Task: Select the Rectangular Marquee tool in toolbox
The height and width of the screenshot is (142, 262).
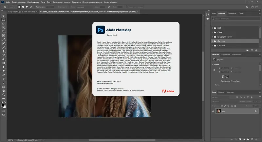Action: pos(4,20)
